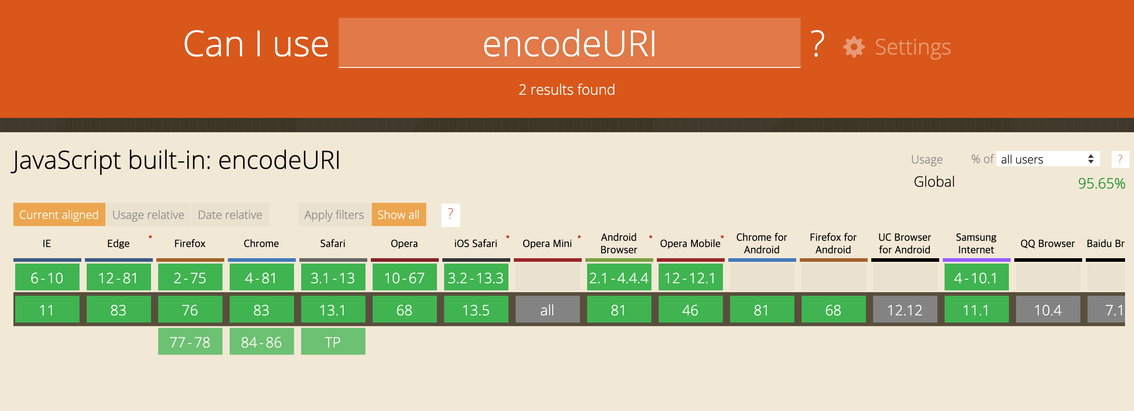Click the UC Browser for Android header

pyautogui.click(x=905, y=243)
